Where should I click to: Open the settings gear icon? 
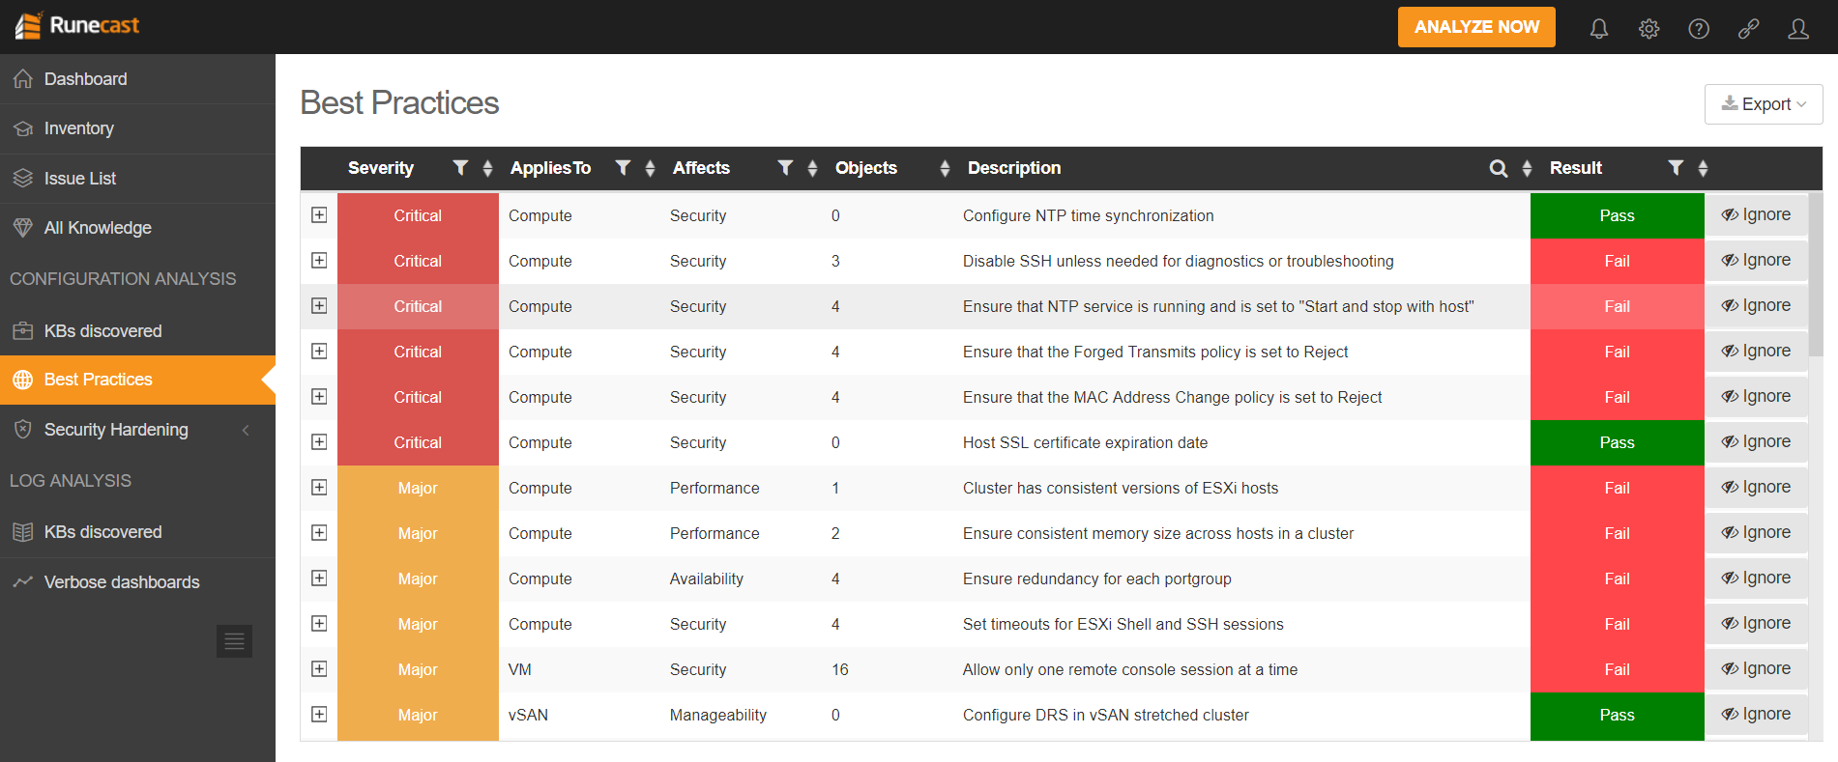click(x=1648, y=28)
